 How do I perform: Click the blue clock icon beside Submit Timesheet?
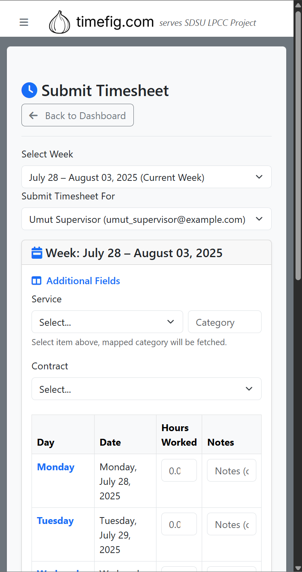(29, 90)
